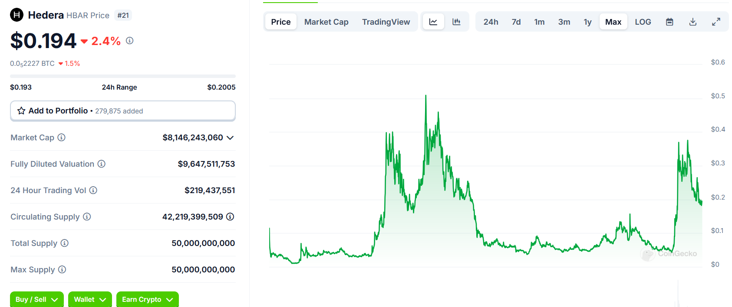The width and height of the screenshot is (732, 307).
Task: Show Total Supply info icon
Action: 65,243
